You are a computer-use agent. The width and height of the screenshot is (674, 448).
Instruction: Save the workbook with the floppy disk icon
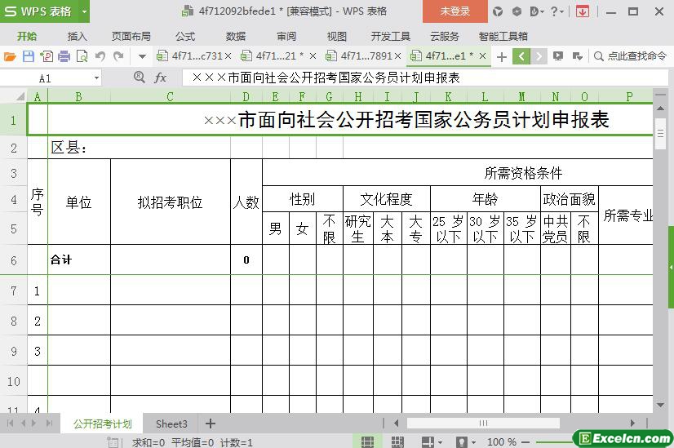(29, 56)
